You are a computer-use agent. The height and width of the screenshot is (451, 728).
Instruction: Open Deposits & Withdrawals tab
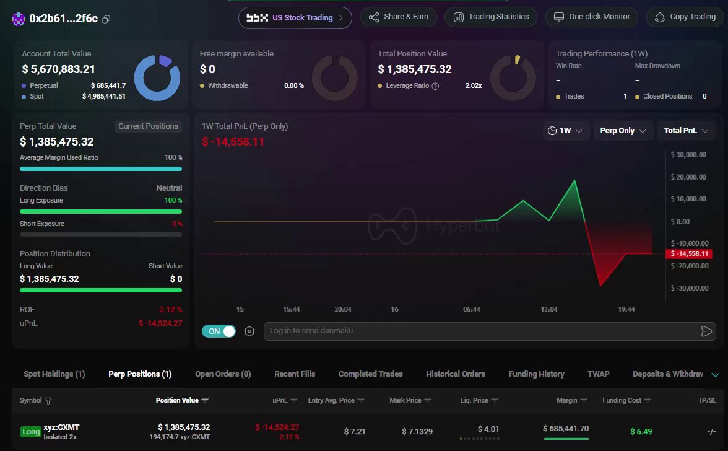(x=667, y=374)
